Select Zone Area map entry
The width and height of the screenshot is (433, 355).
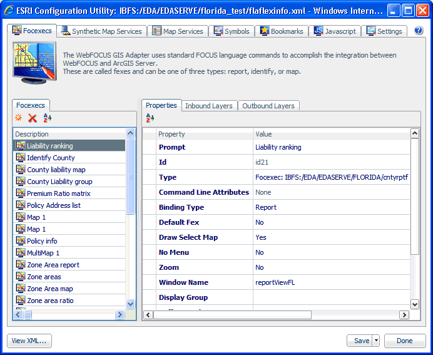pyautogui.click(x=69, y=288)
